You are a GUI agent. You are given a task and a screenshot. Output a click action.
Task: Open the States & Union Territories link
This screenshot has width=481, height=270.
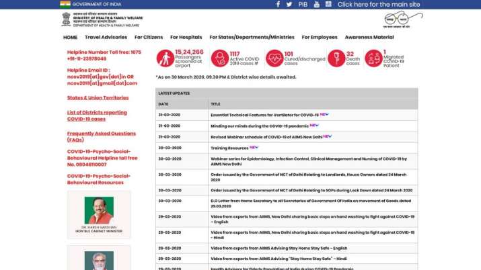pos(98,97)
